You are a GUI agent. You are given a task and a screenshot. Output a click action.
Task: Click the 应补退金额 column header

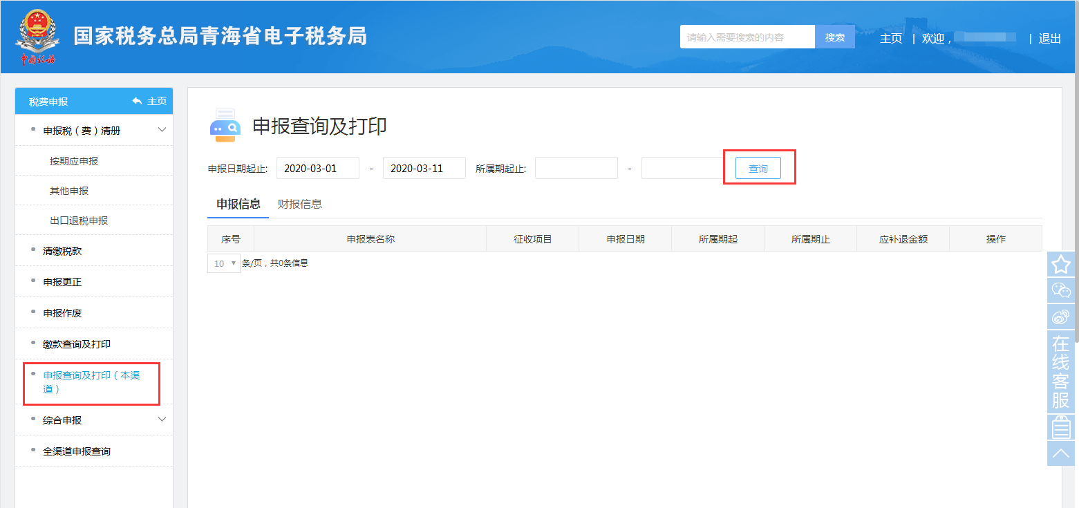(x=903, y=239)
